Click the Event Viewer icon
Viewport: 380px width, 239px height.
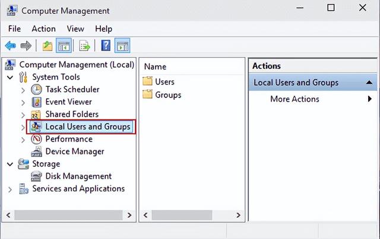[36, 102]
